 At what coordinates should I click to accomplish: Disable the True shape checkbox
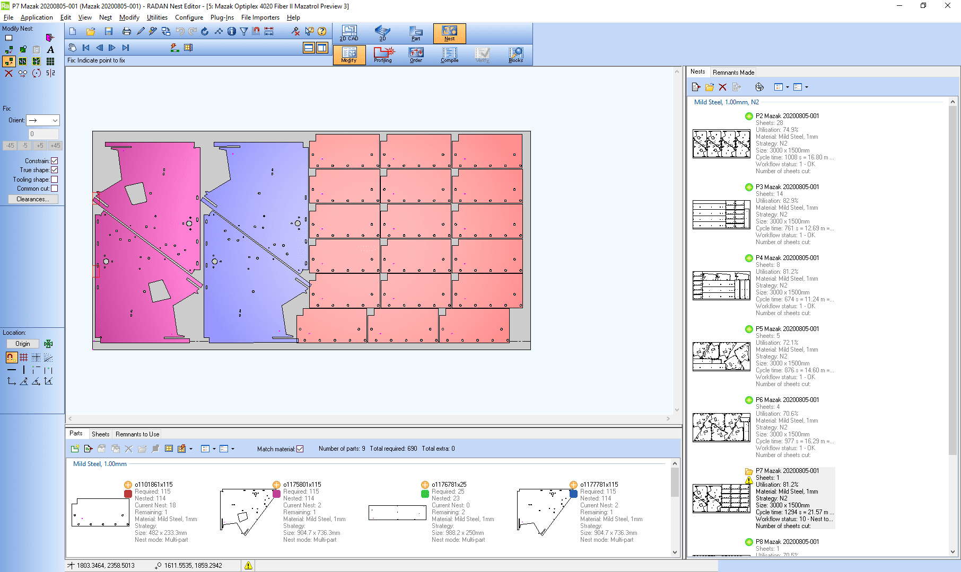(55, 169)
